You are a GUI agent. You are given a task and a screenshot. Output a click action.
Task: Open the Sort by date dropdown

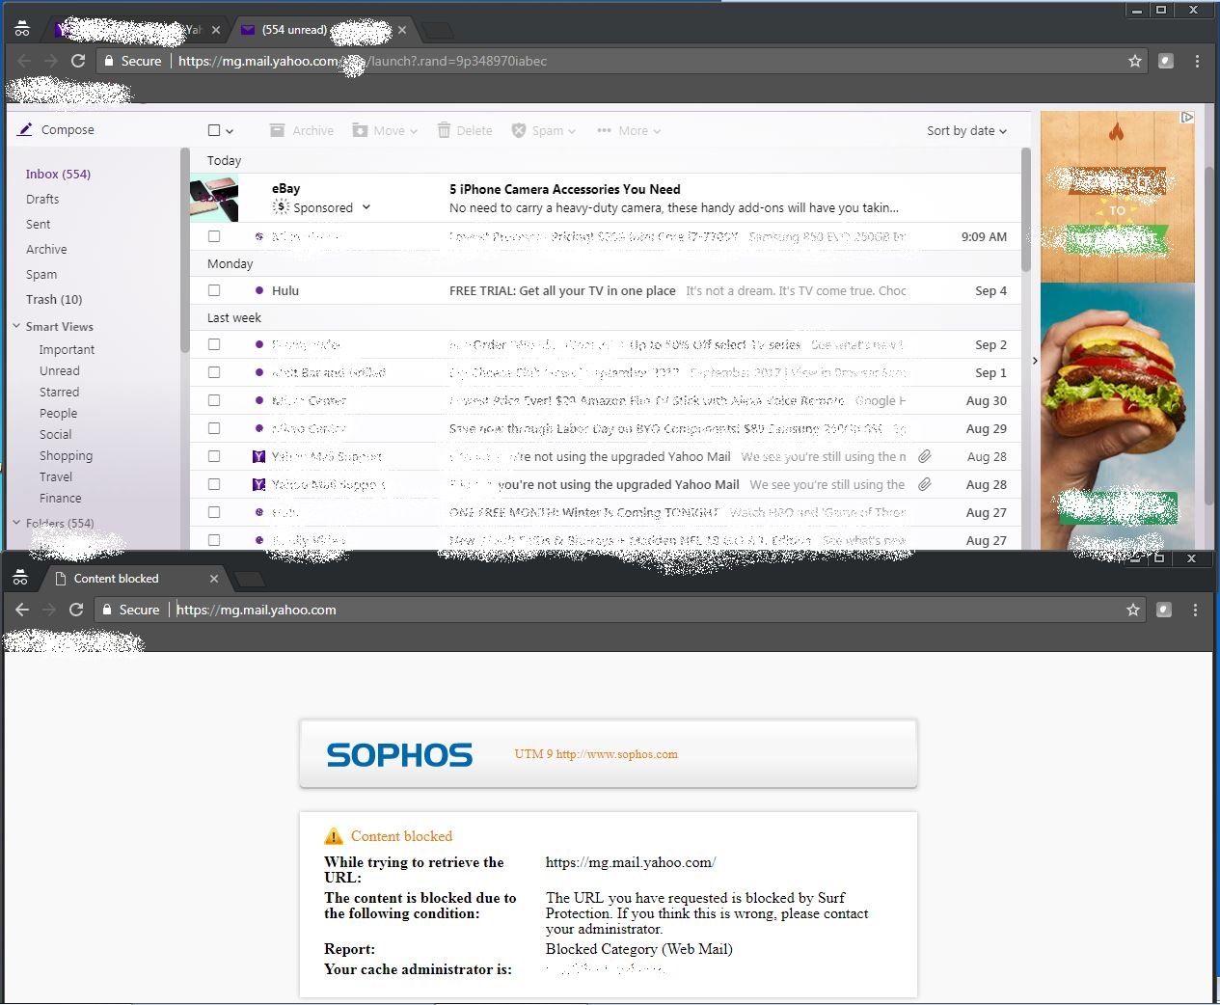966,131
